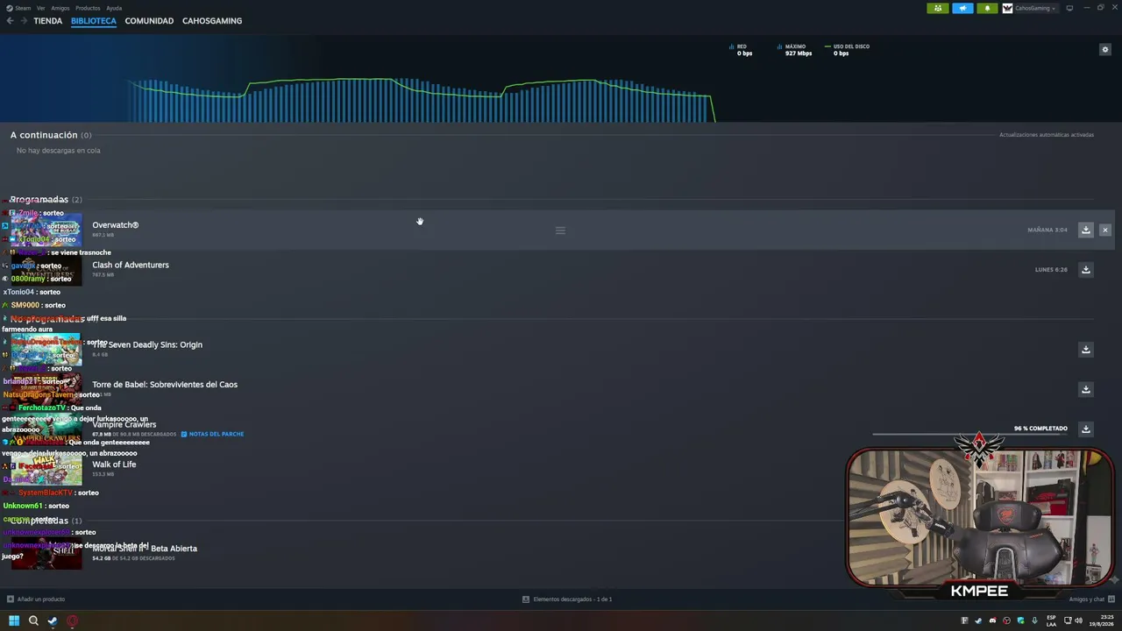This screenshot has width=1122, height=631.
Task: Click The Seven Deadly Sins: Origin title
Action: click(x=147, y=344)
